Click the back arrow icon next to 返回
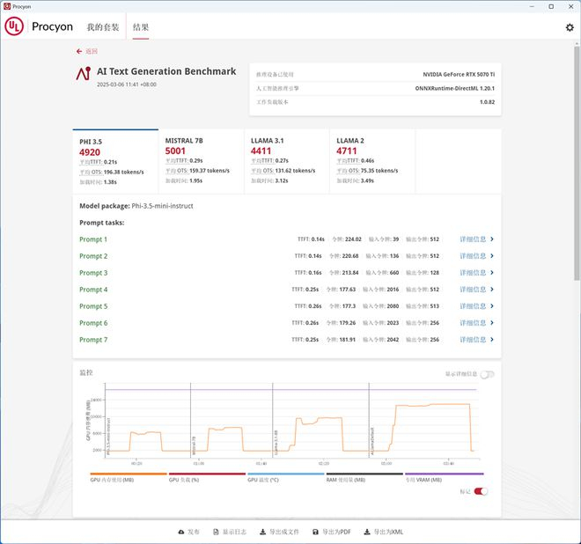 [80, 52]
